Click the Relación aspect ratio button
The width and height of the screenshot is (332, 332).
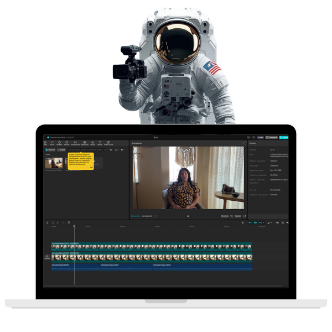click(238, 216)
